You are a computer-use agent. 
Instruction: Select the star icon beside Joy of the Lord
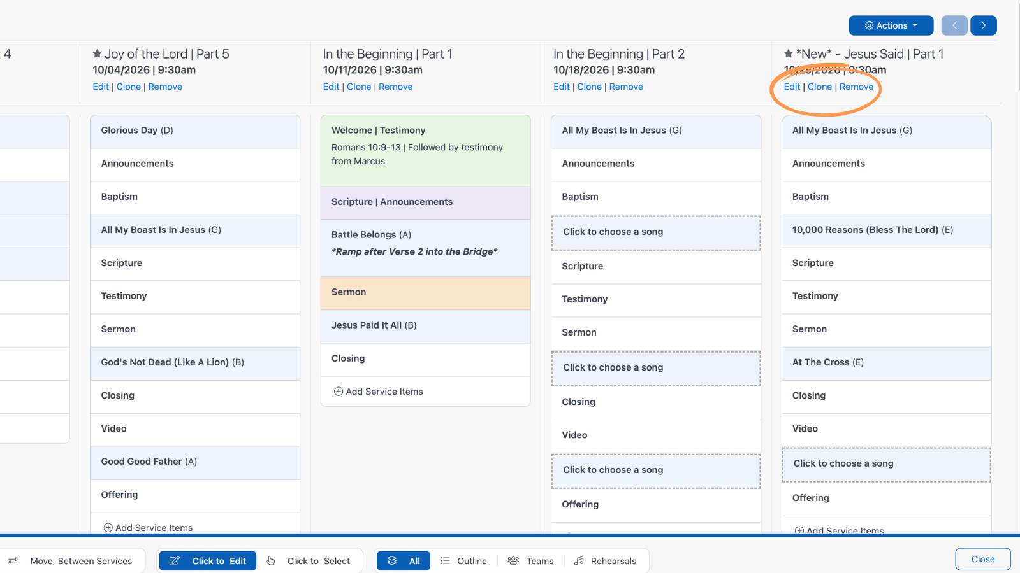(97, 54)
